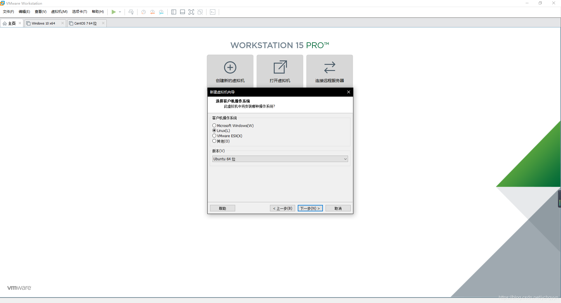Open the 虚拟机(M) menu
Screen dimensions: 561x303
tap(59, 12)
